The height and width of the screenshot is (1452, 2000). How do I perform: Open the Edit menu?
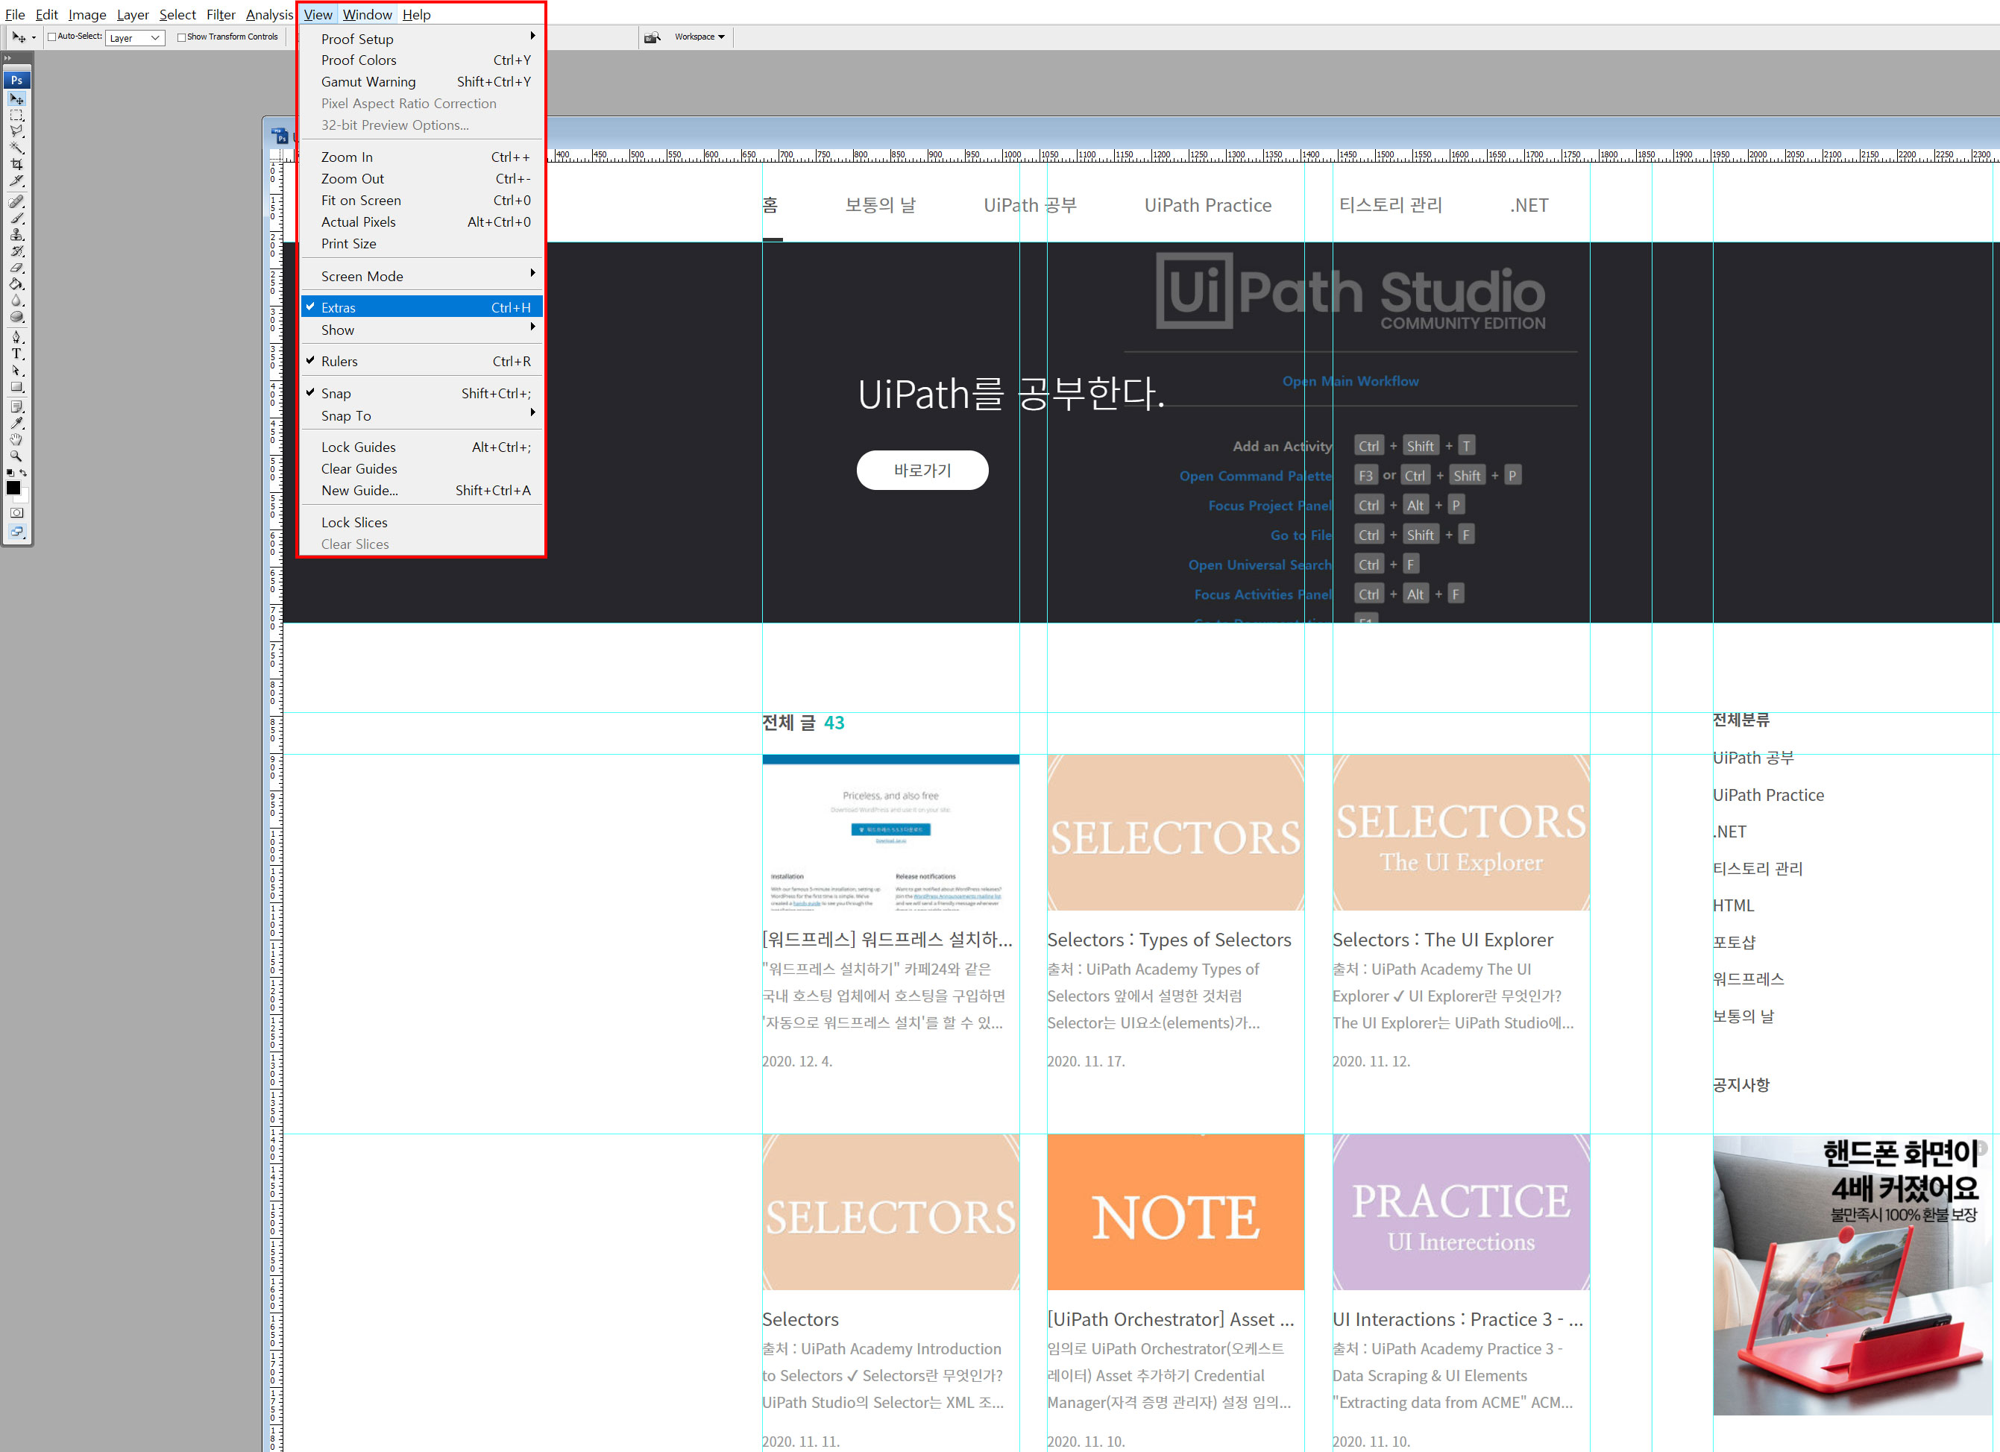coord(47,14)
